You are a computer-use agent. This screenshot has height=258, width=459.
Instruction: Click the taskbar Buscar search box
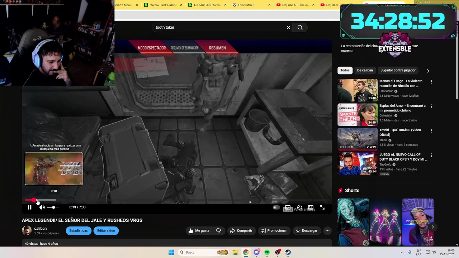[x=204, y=252]
